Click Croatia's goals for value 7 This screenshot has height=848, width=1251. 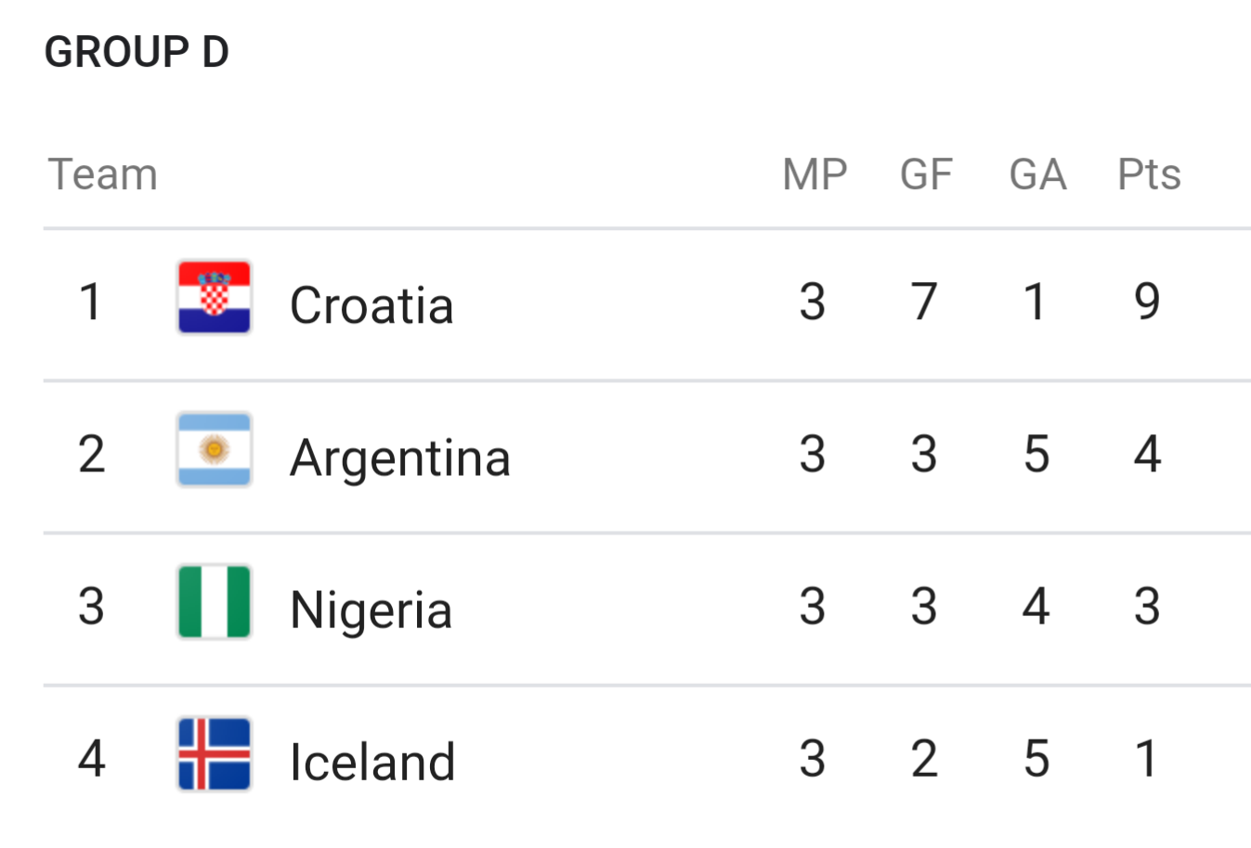point(924,302)
